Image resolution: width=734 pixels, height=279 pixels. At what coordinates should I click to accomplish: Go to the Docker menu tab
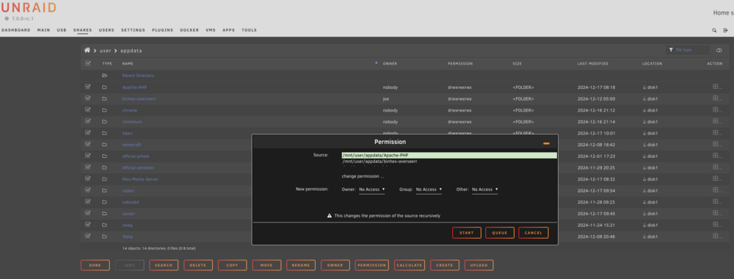pyautogui.click(x=189, y=30)
